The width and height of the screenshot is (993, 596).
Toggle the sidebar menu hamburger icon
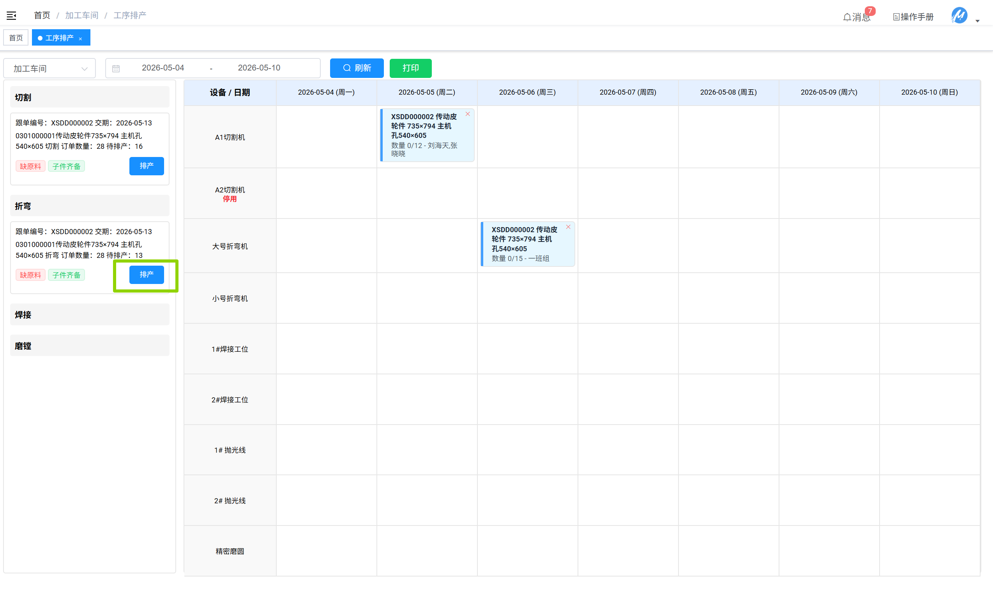click(x=11, y=16)
